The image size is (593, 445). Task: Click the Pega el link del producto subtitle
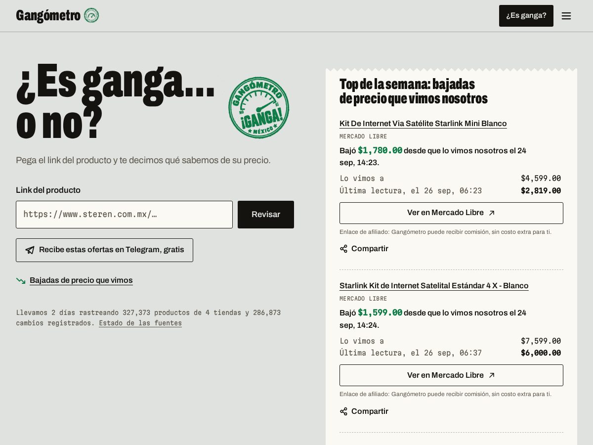click(143, 160)
